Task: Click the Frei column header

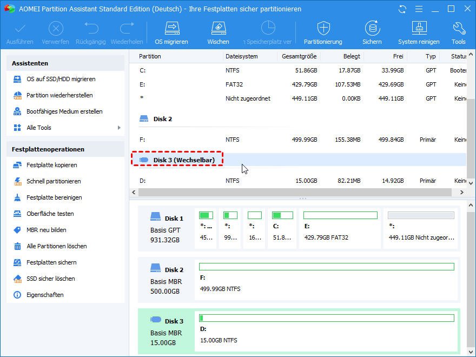Action: tap(398, 56)
